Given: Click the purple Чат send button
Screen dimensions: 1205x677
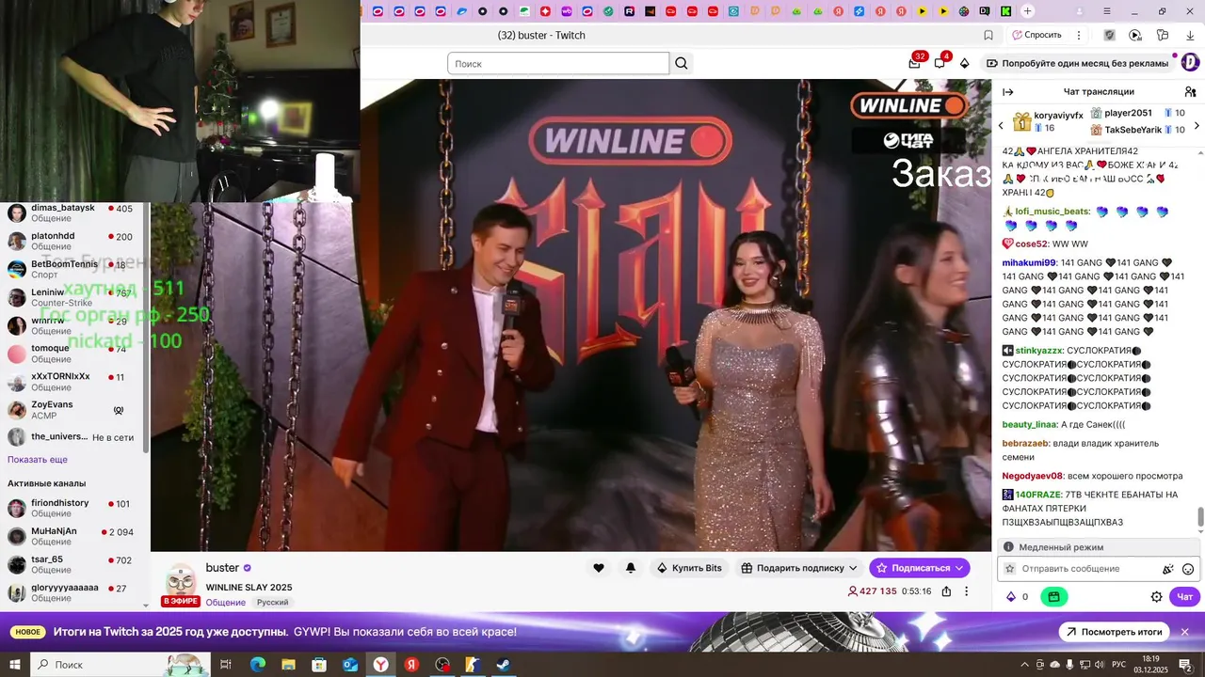Looking at the screenshot, I should (1184, 596).
